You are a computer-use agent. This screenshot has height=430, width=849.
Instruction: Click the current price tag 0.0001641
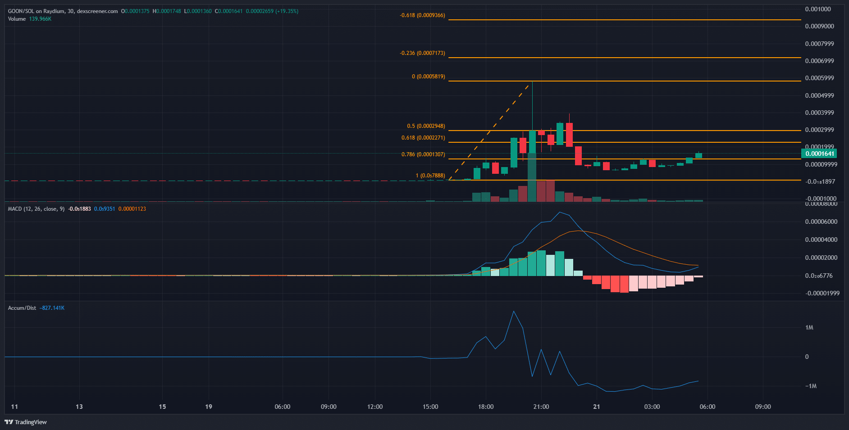[820, 154]
